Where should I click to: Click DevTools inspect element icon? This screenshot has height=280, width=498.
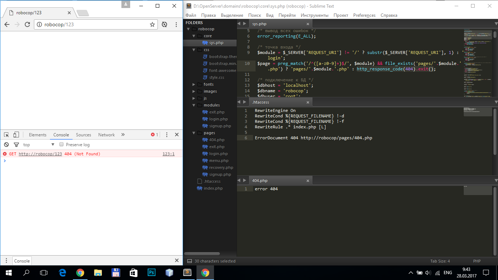click(x=6, y=135)
